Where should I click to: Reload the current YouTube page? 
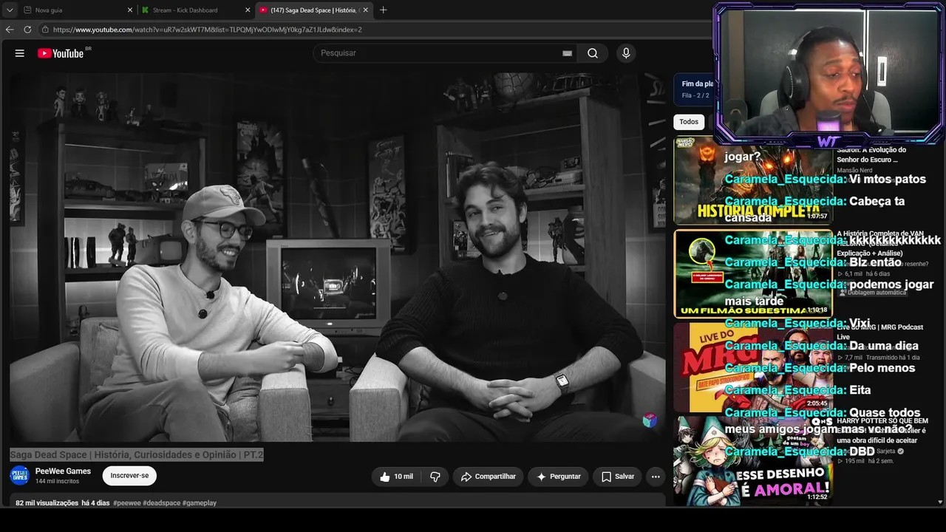[27, 30]
